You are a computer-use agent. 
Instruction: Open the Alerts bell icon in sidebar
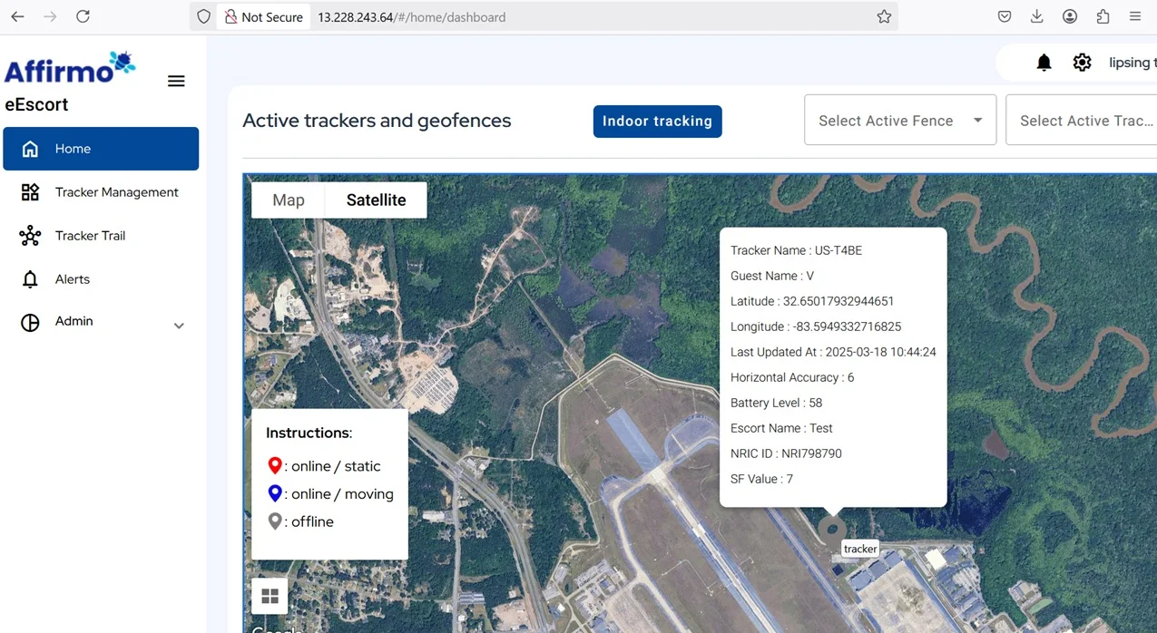pyautogui.click(x=30, y=278)
